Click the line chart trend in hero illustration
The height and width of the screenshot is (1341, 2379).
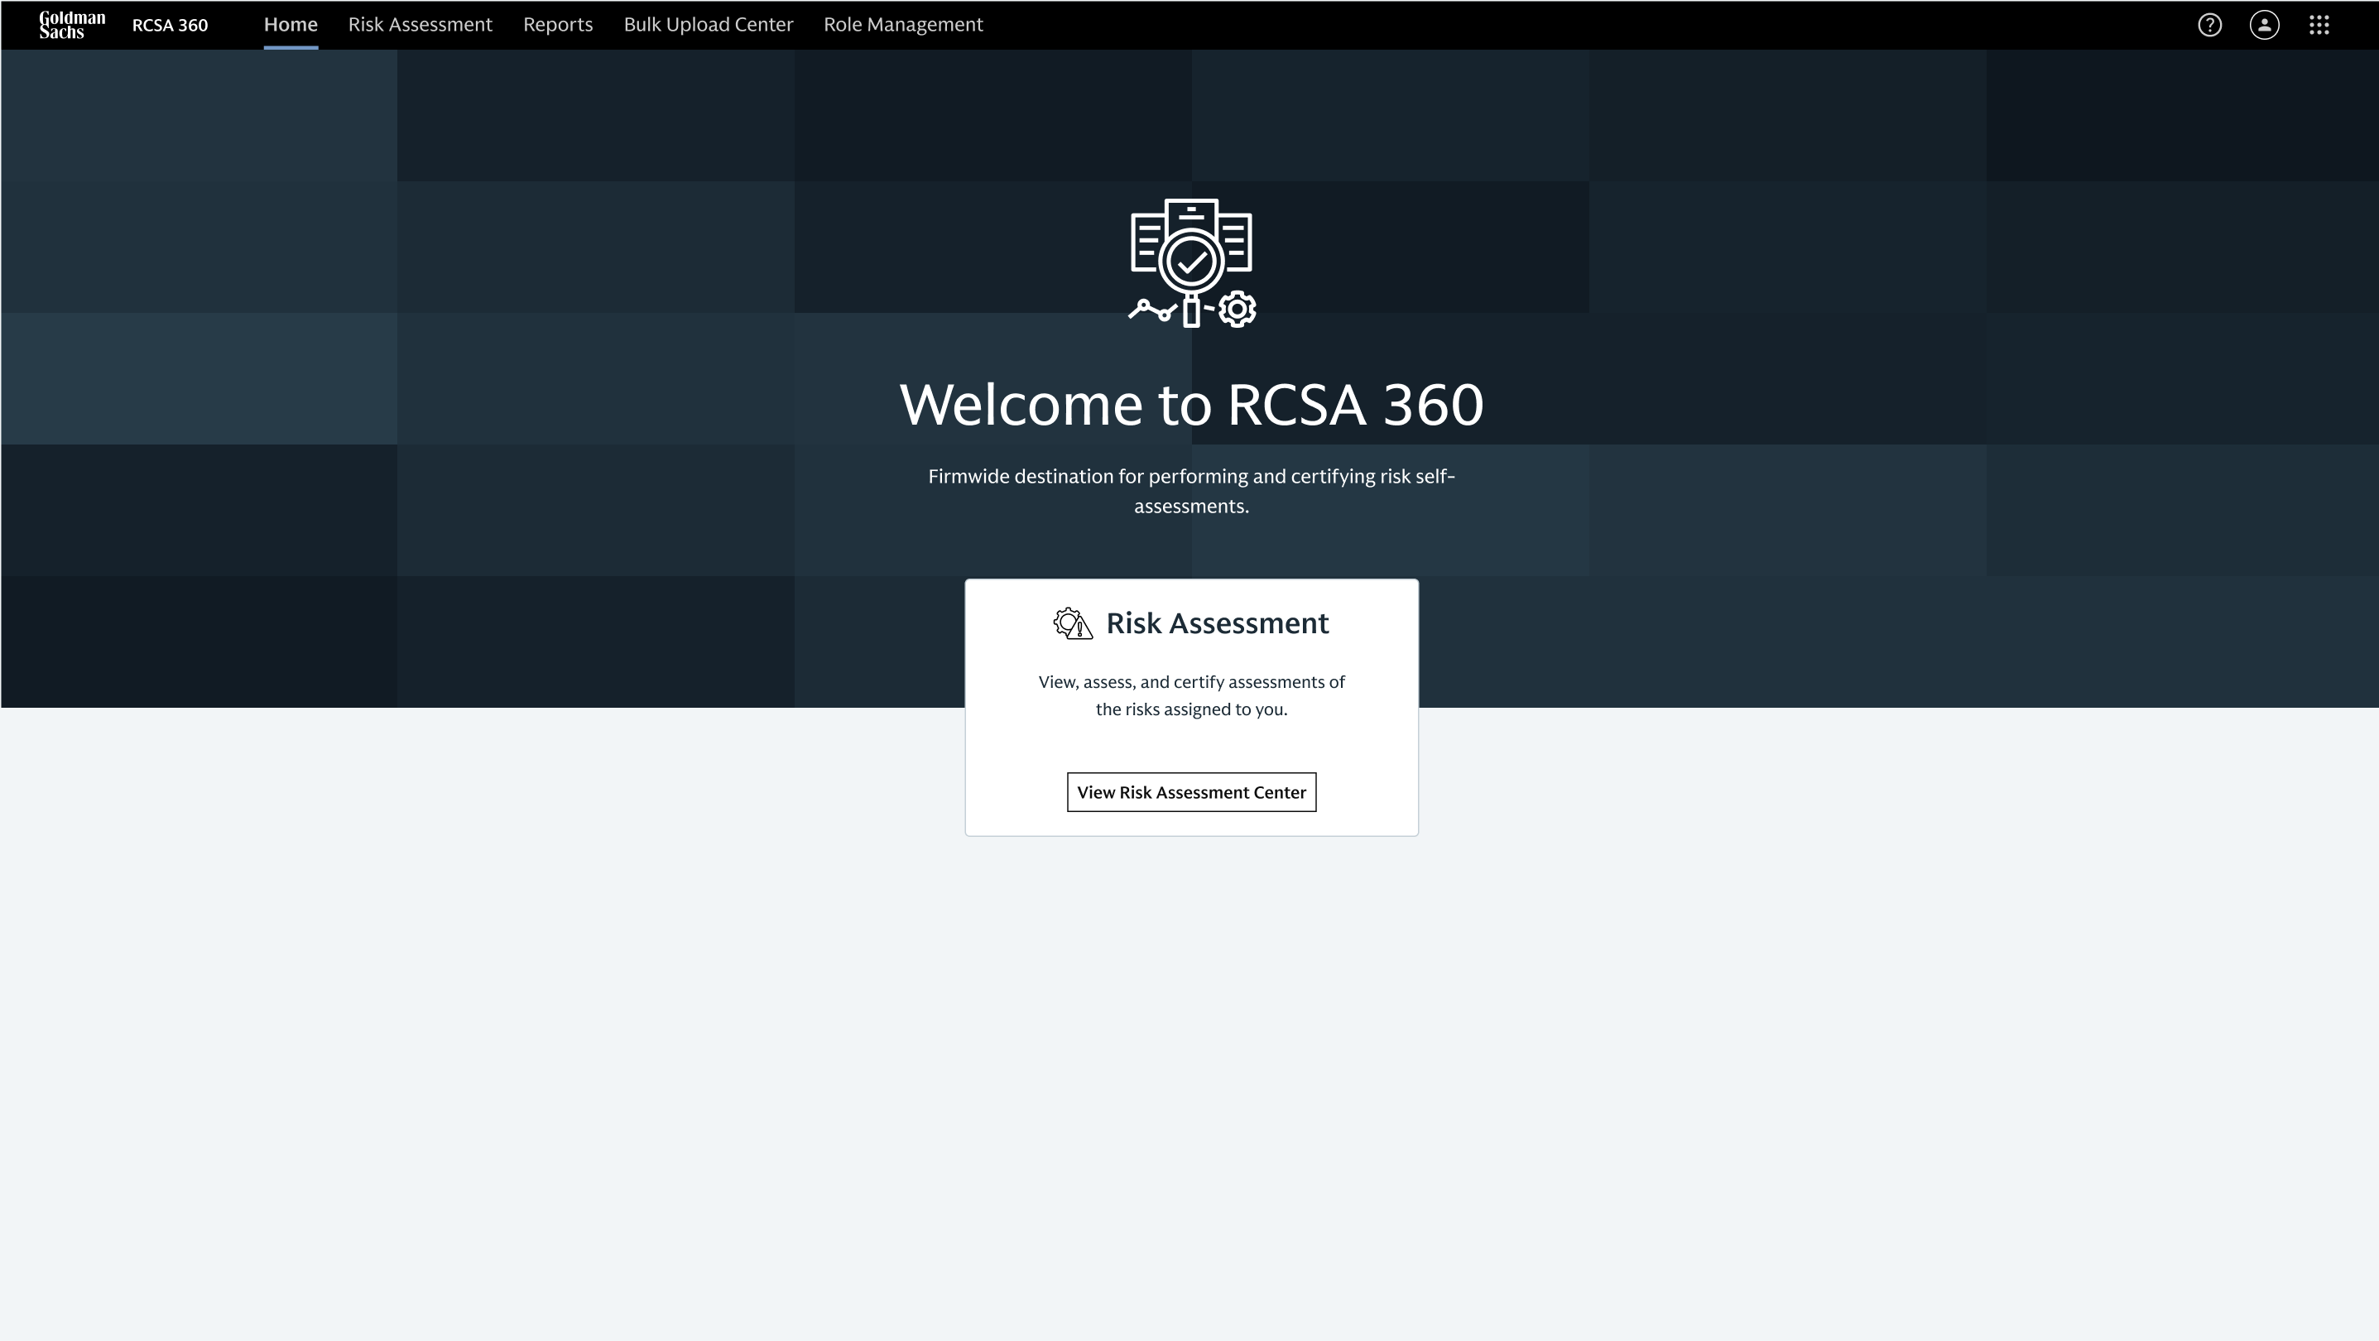coord(1152,310)
